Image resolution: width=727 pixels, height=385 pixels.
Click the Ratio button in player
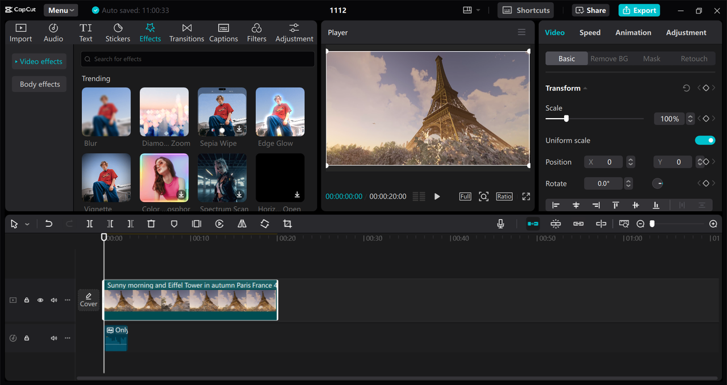(504, 196)
